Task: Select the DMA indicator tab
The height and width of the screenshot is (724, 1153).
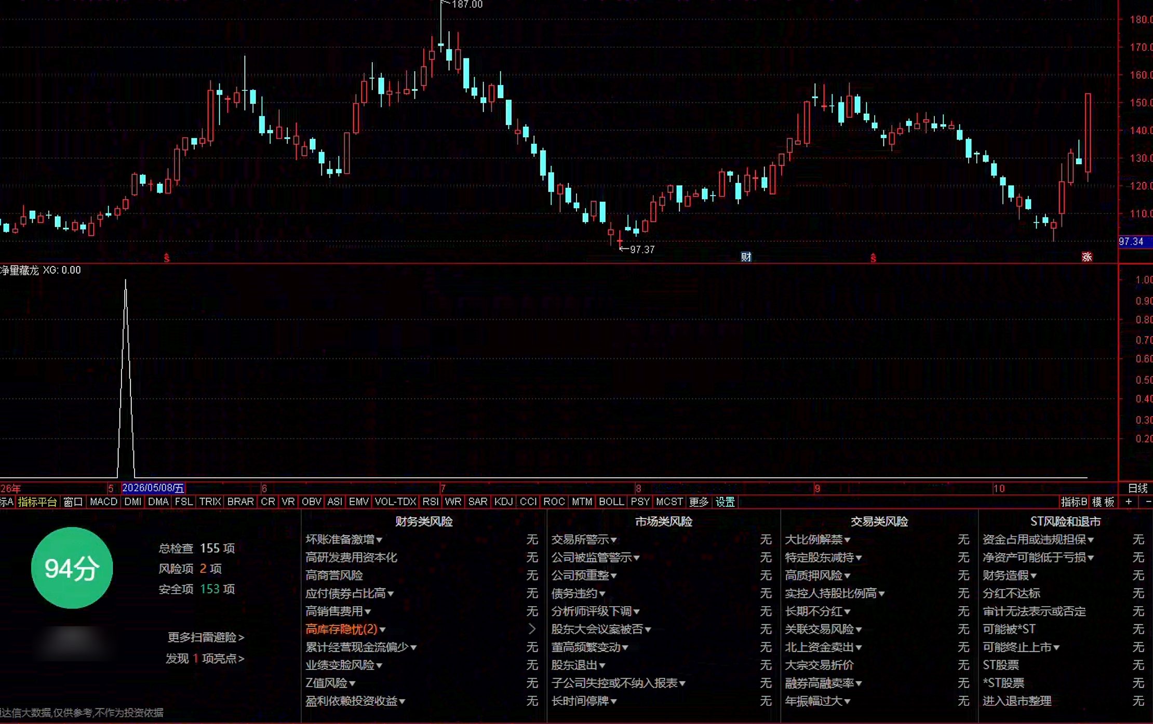Action: pyautogui.click(x=158, y=502)
